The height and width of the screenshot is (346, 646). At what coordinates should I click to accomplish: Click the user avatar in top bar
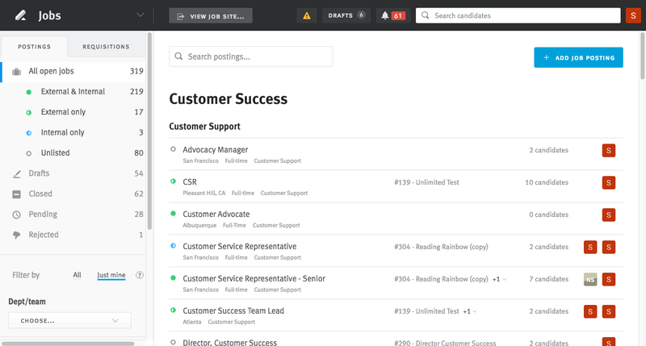(x=633, y=15)
